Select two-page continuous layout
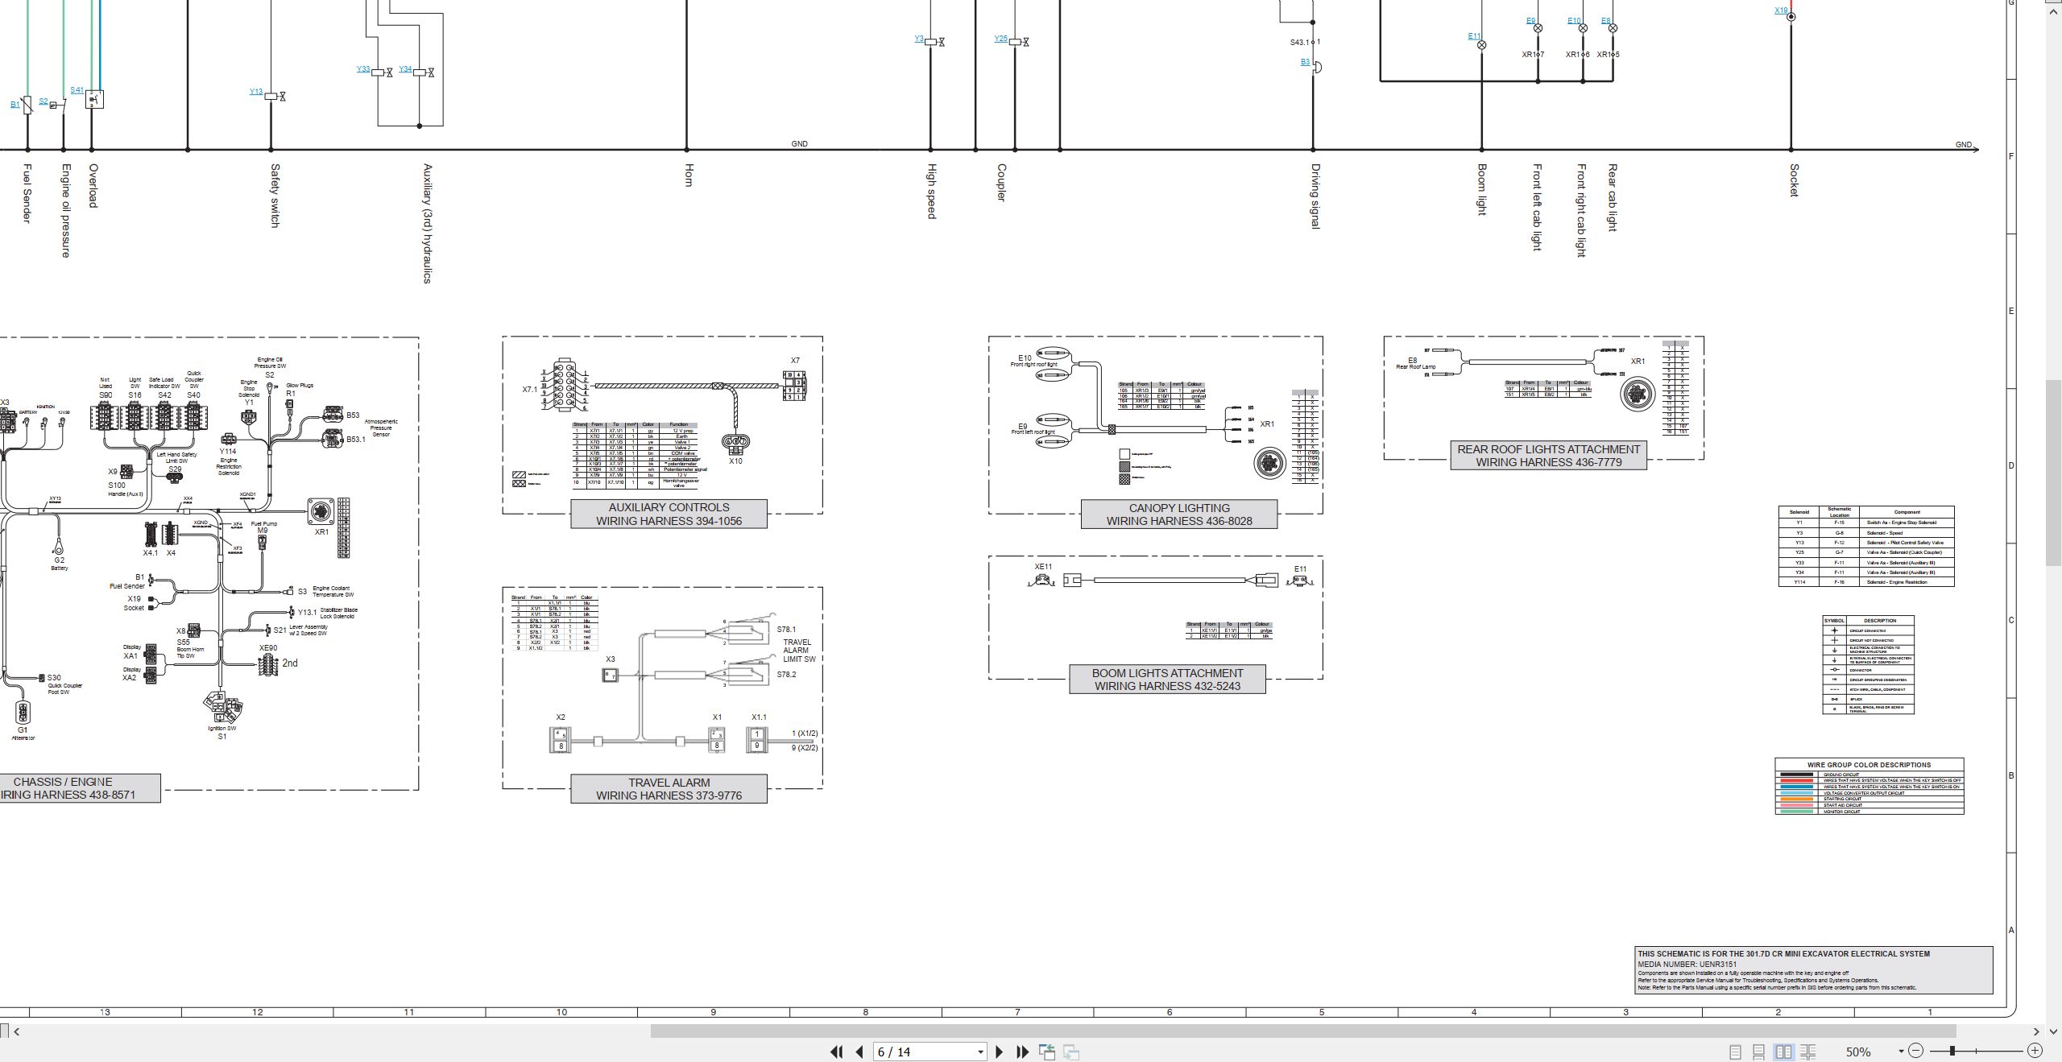The image size is (2062, 1062). [x=1808, y=1052]
